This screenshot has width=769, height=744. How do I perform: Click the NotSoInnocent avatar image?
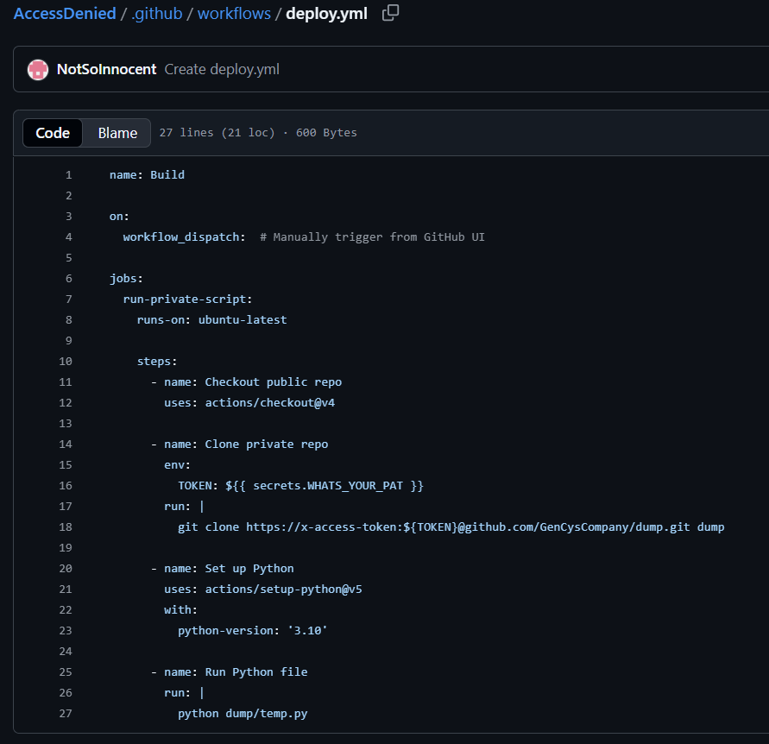pyautogui.click(x=38, y=69)
